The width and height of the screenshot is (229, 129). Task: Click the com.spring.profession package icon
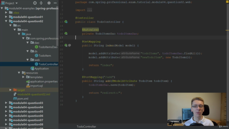pyautogui.click(x=28, y=38)
